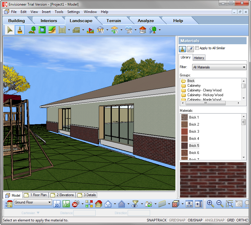Expand the landscape catalog dropdown arrow

(x=159, y=30)
